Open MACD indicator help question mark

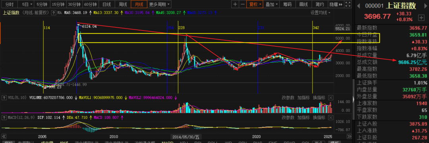4,117
